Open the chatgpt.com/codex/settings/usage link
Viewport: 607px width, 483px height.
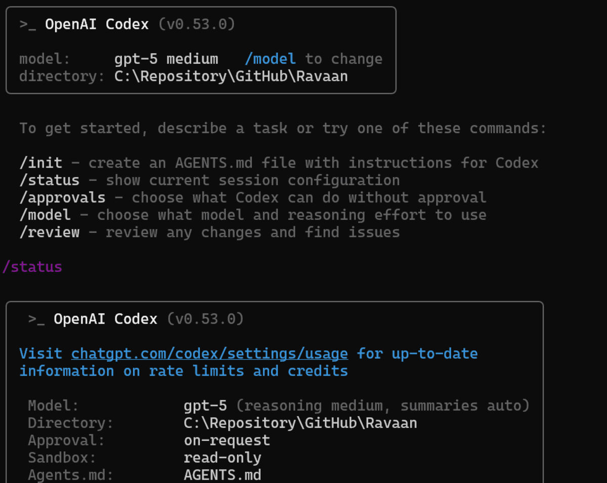209,353
